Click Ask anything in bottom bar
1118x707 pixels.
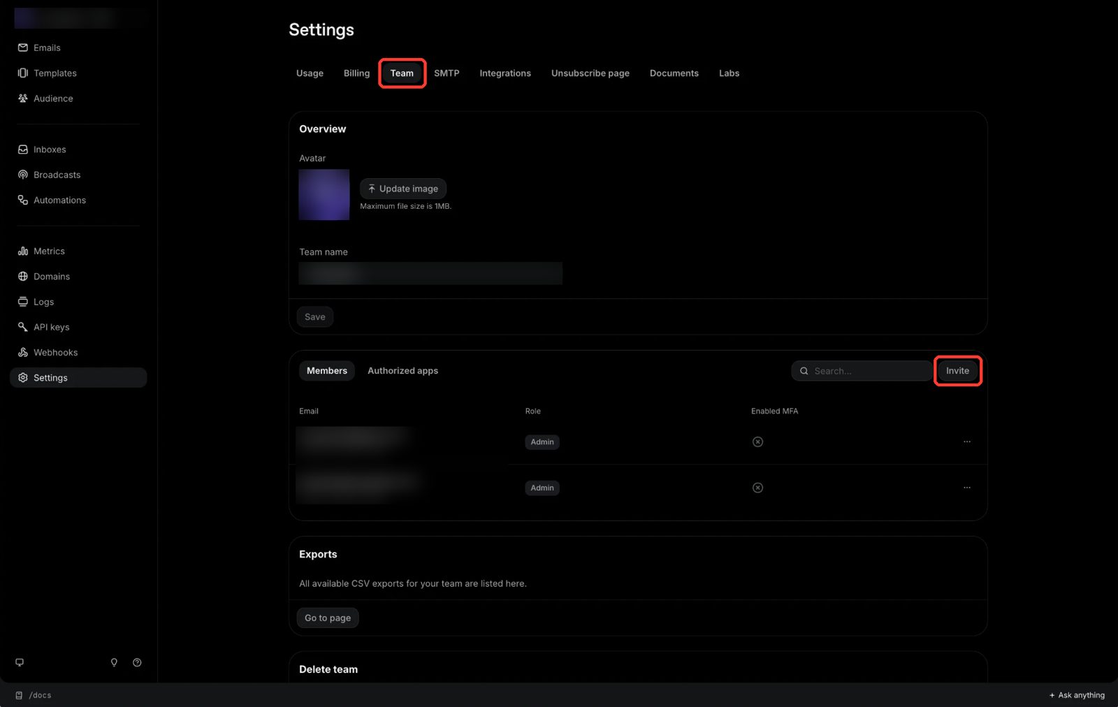1077,695
